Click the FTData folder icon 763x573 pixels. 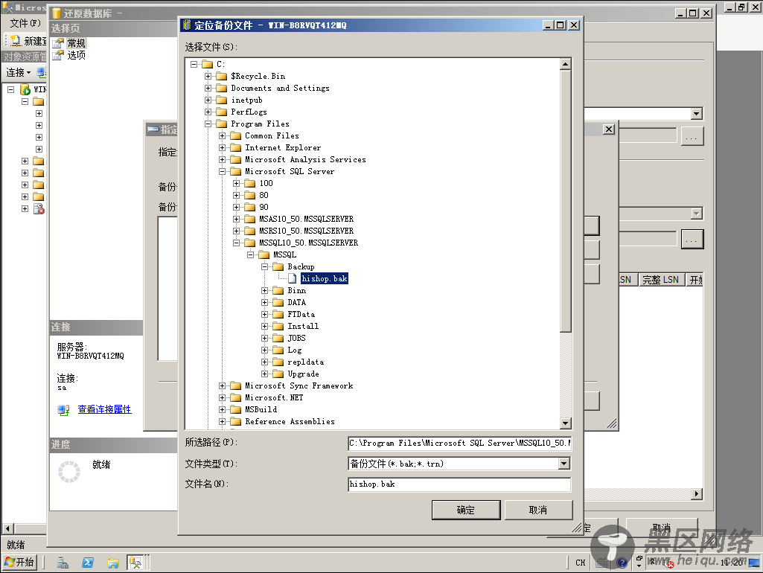coord(278,314)
